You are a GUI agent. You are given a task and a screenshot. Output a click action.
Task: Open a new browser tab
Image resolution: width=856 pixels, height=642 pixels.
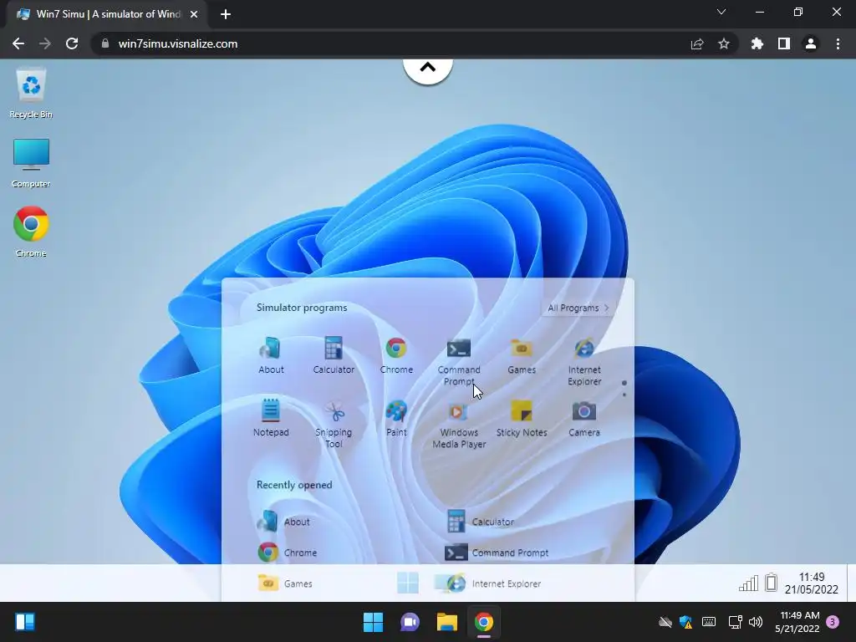point(226,14)
